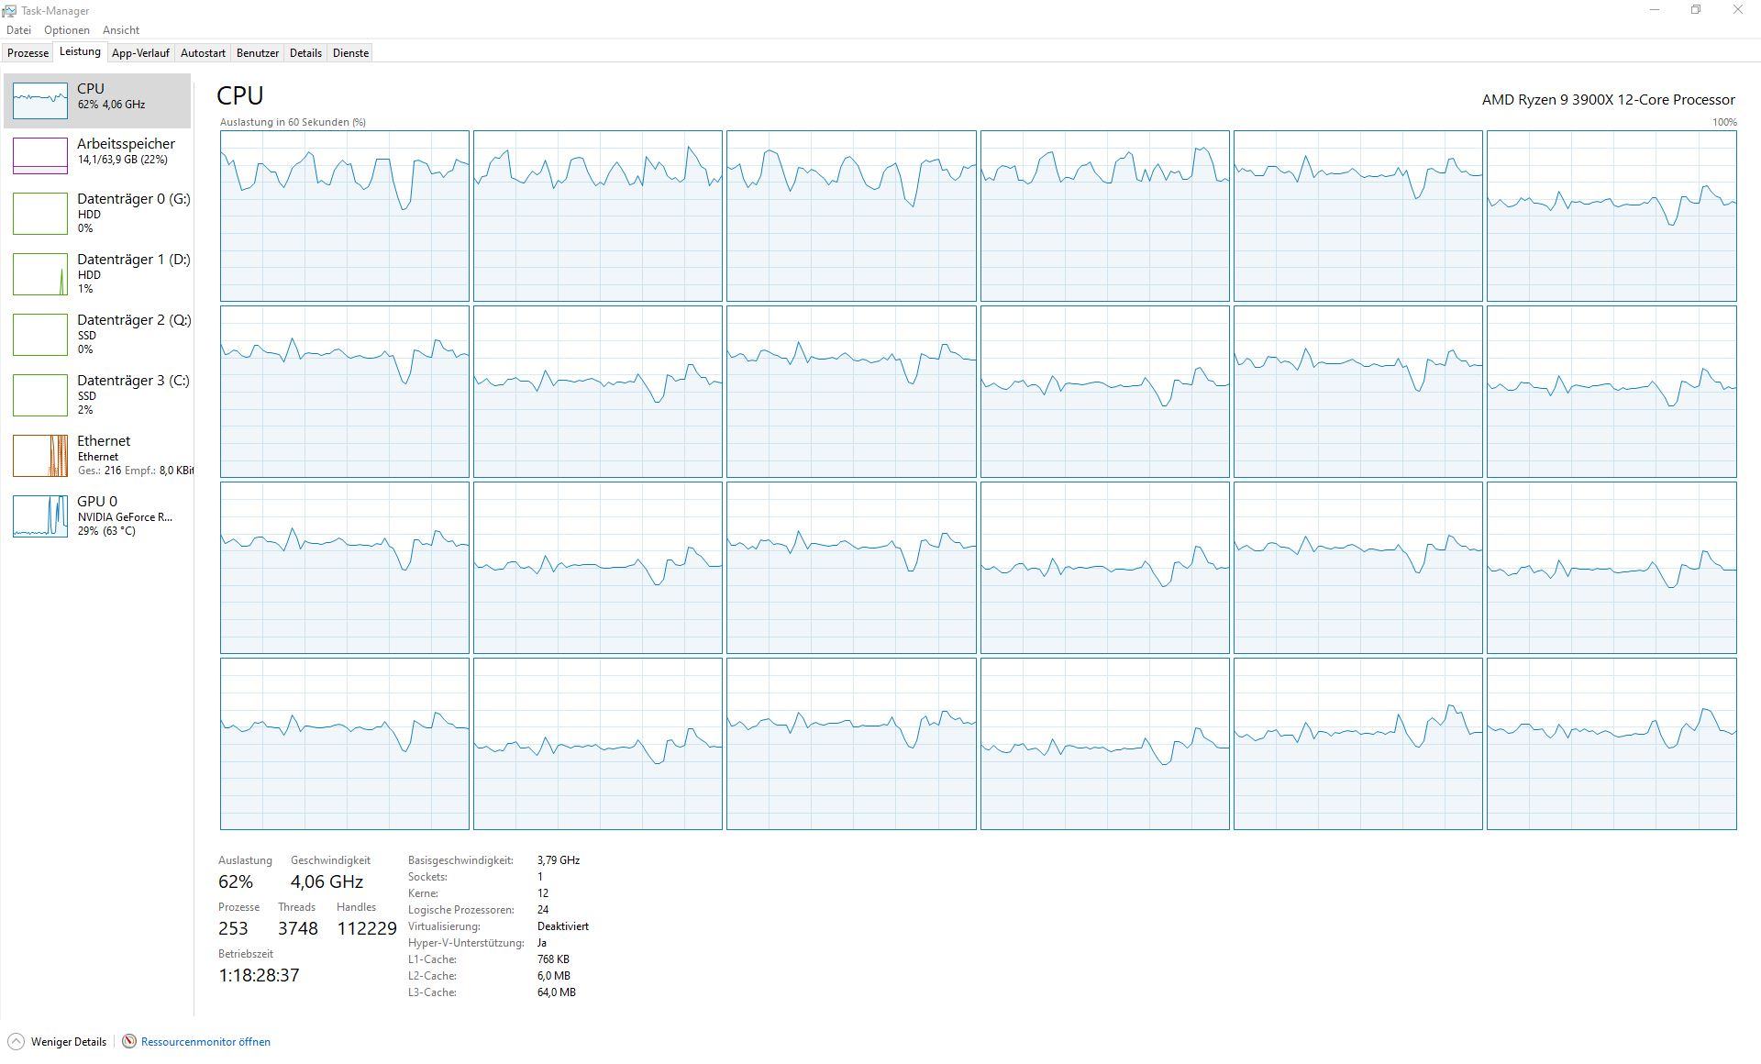Collapse view with Weniger Details chevron
The width and height of the screenshot is (1761, 1064).
(x=16, y=1041)
